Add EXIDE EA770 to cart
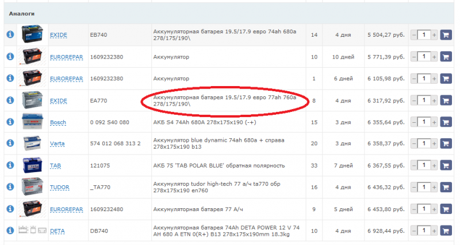Screen dimensions: 460x245 click(x=446, y=100)
